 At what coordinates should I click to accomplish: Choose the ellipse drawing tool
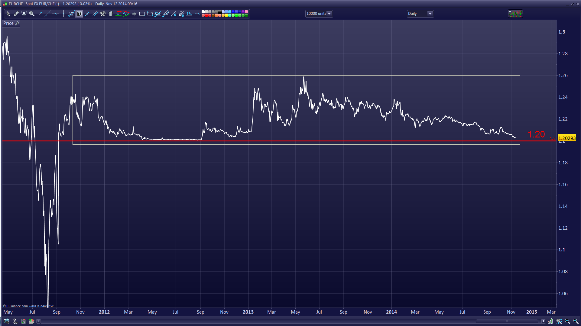point(150,14)
